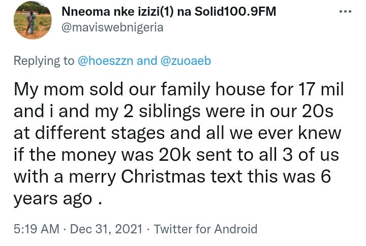Open Nneoma's round profile picture

33,20
